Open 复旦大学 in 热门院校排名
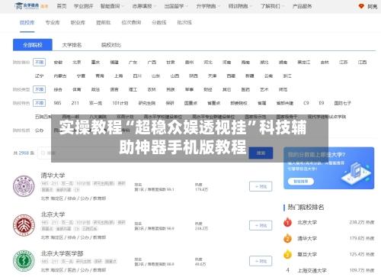Viewport: 381px width, 277px height. pos(307,254)
